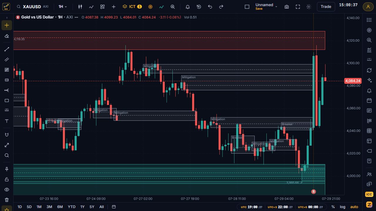Open bar replay rewind icon
Screen dimensions: 376x211
[x=199, y=6]
